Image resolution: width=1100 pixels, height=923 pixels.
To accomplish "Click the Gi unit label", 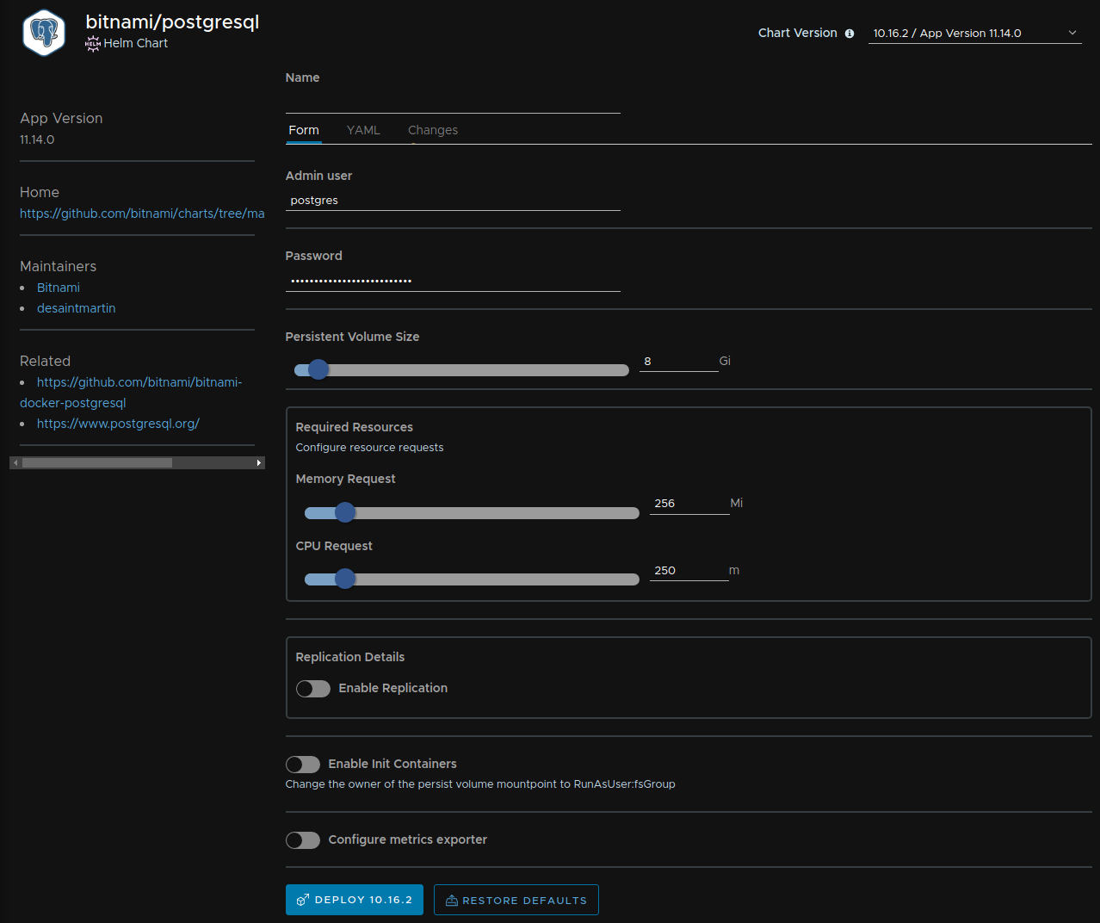I will [725, 361].
